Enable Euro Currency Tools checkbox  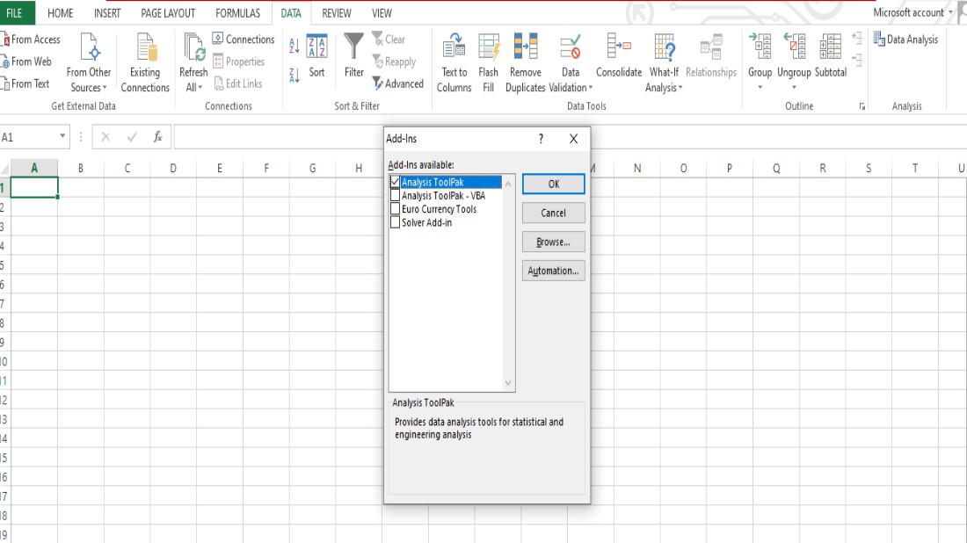[x=396, y=209]
